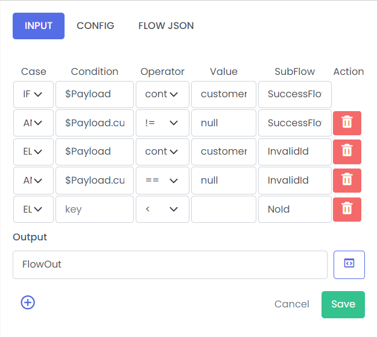Delete the row with NoId subflow
The height and width of the screenshot is (337, 377).
point(347,210)
